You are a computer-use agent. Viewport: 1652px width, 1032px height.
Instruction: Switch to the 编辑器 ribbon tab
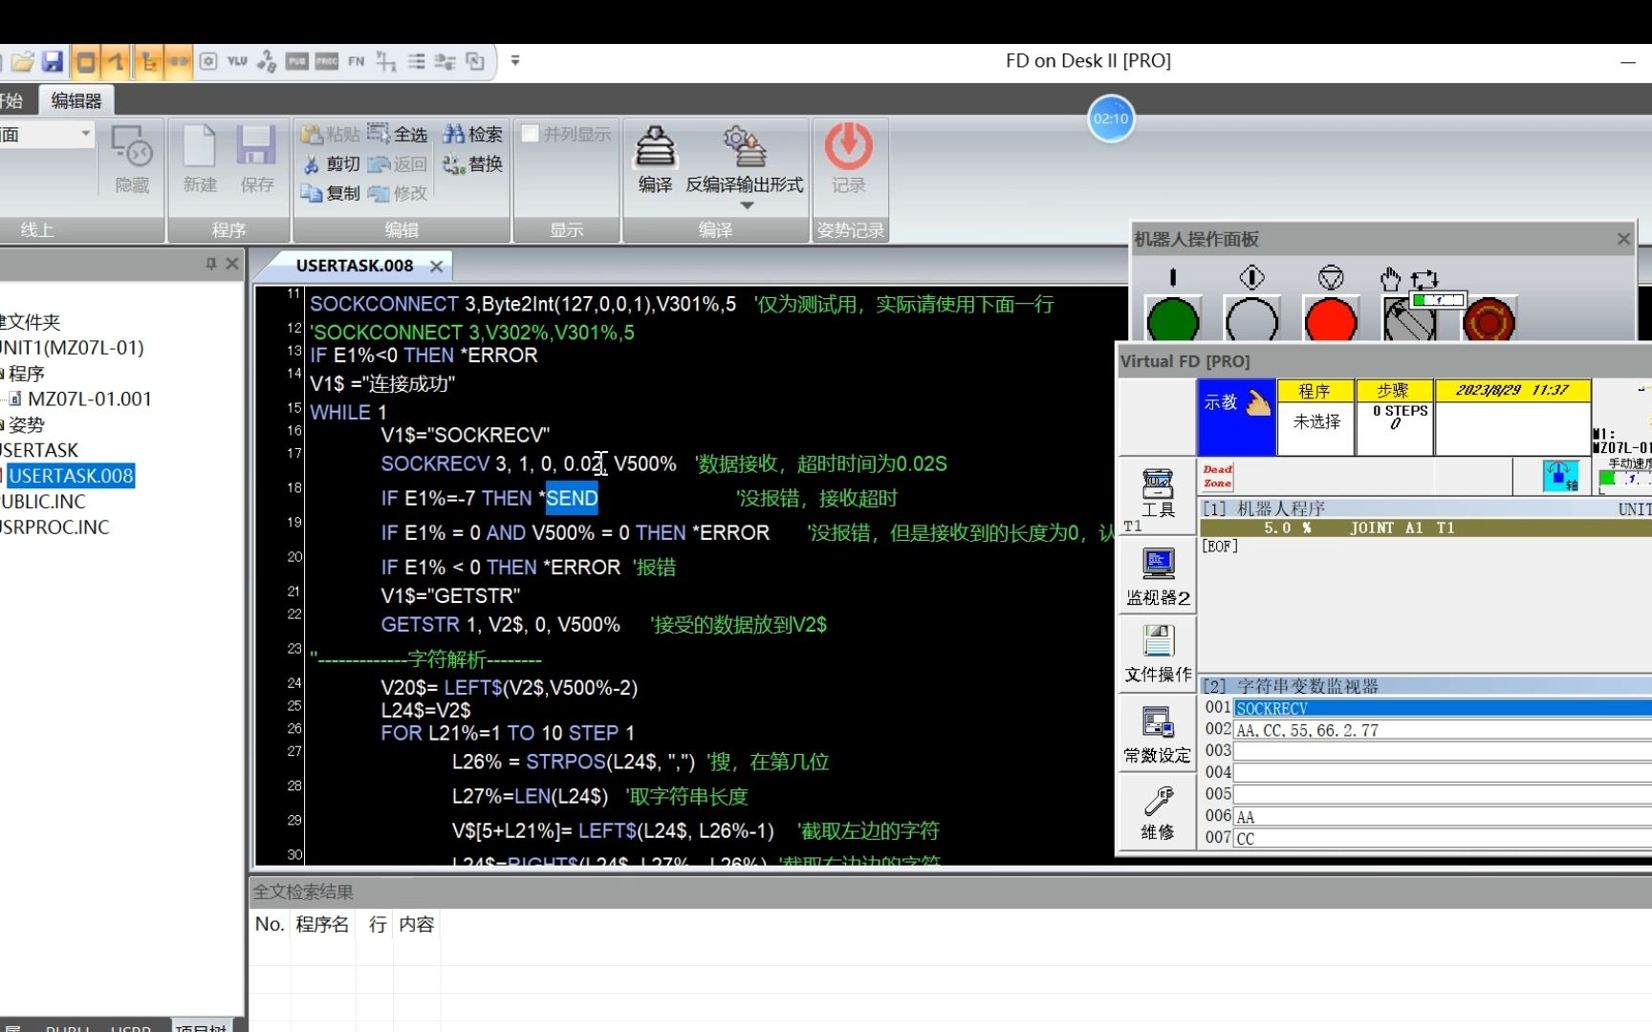click(x=76, y=100)
